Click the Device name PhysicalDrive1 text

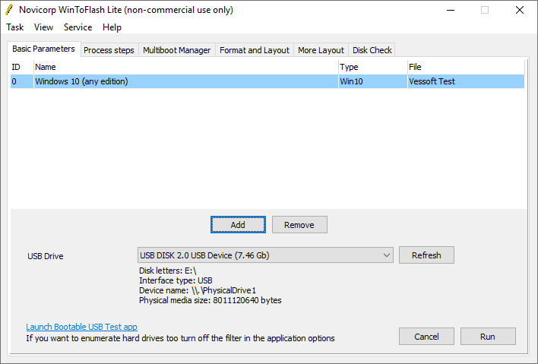[198, 290]
